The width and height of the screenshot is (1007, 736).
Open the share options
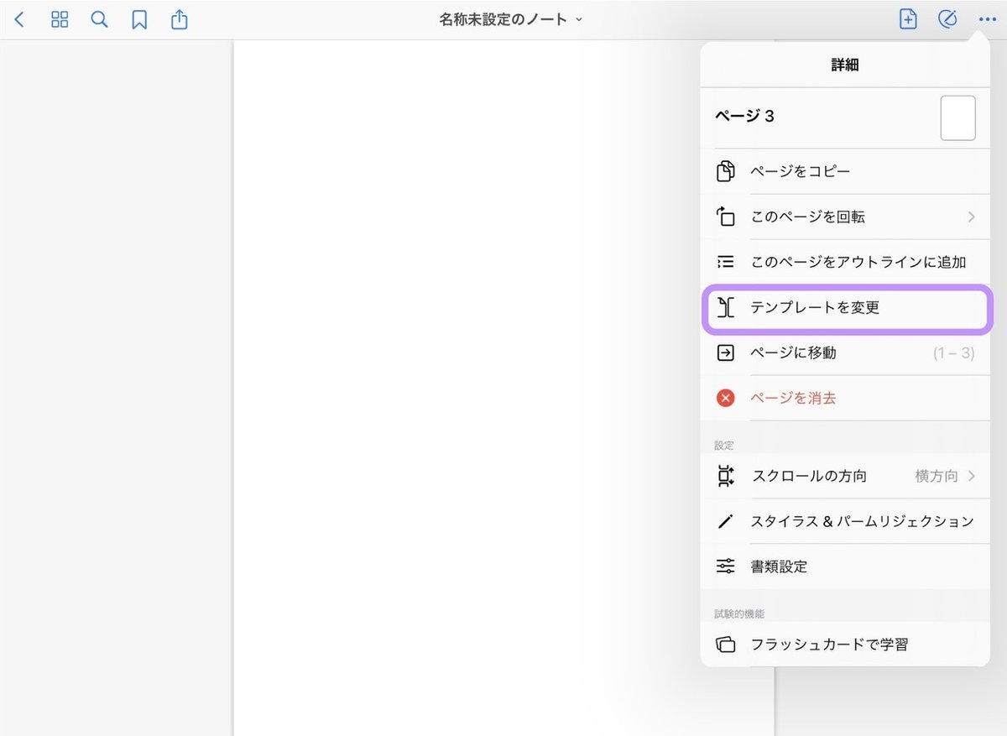[x=179, y=18]
